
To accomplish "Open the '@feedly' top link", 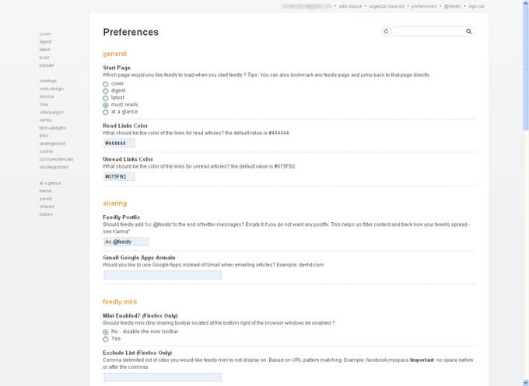I will (453, 6).
